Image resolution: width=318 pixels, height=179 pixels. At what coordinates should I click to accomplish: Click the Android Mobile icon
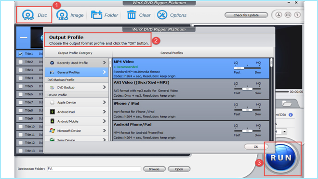(52, 121)
